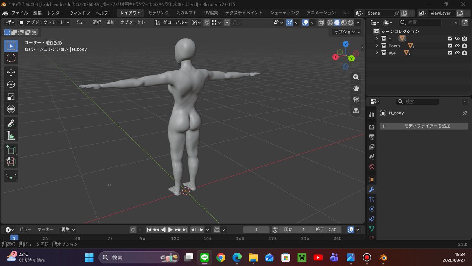Expand the H collection in outliner
Screen dimensions: 472x266
click(x=376, y=39)
